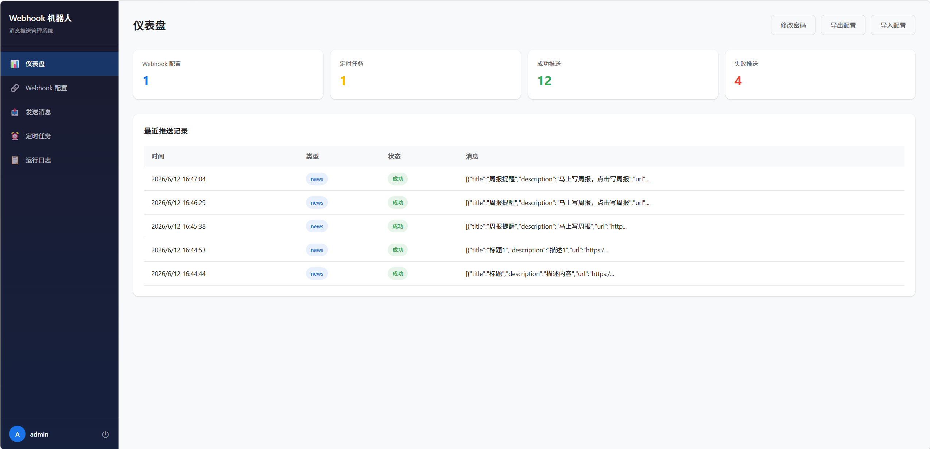This screenshot has height=449, width=930.
Task: Click the 时间 column header
Action: pyautogui.click(x=158, y=156)
